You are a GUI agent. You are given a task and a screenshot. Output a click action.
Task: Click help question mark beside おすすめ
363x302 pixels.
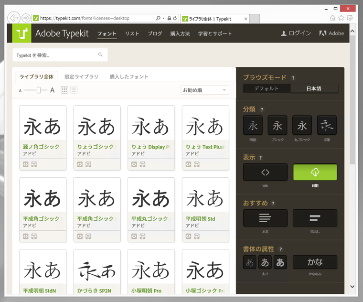[273, 204]
